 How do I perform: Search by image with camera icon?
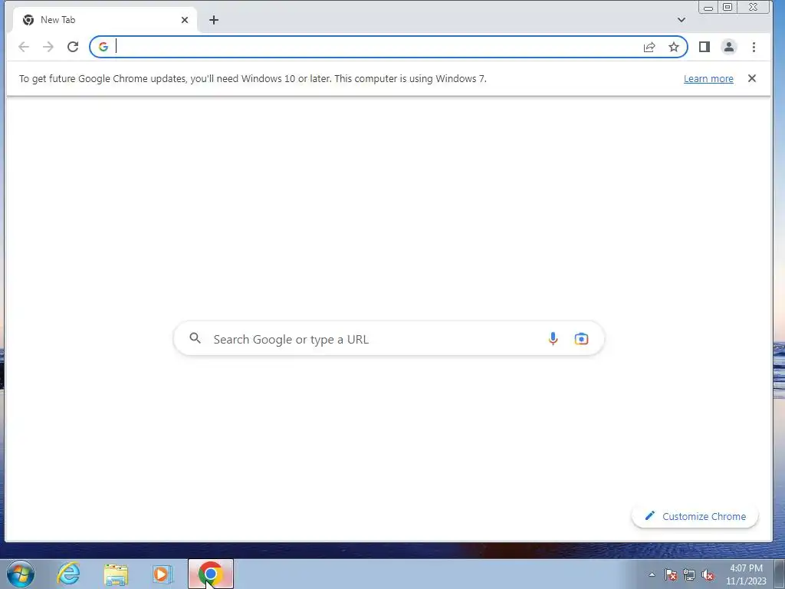[581, 339]
